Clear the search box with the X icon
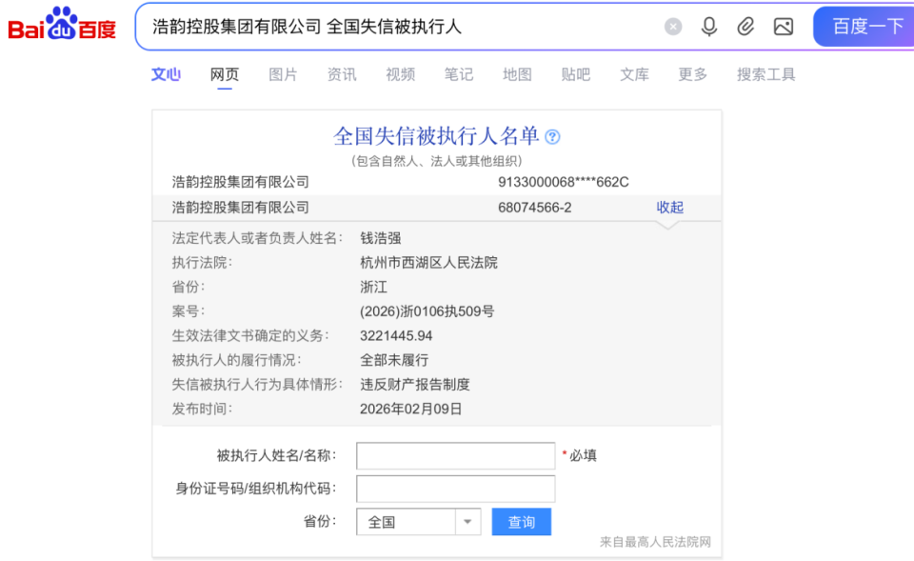This screenshot has width=914, height=561. 673,27
